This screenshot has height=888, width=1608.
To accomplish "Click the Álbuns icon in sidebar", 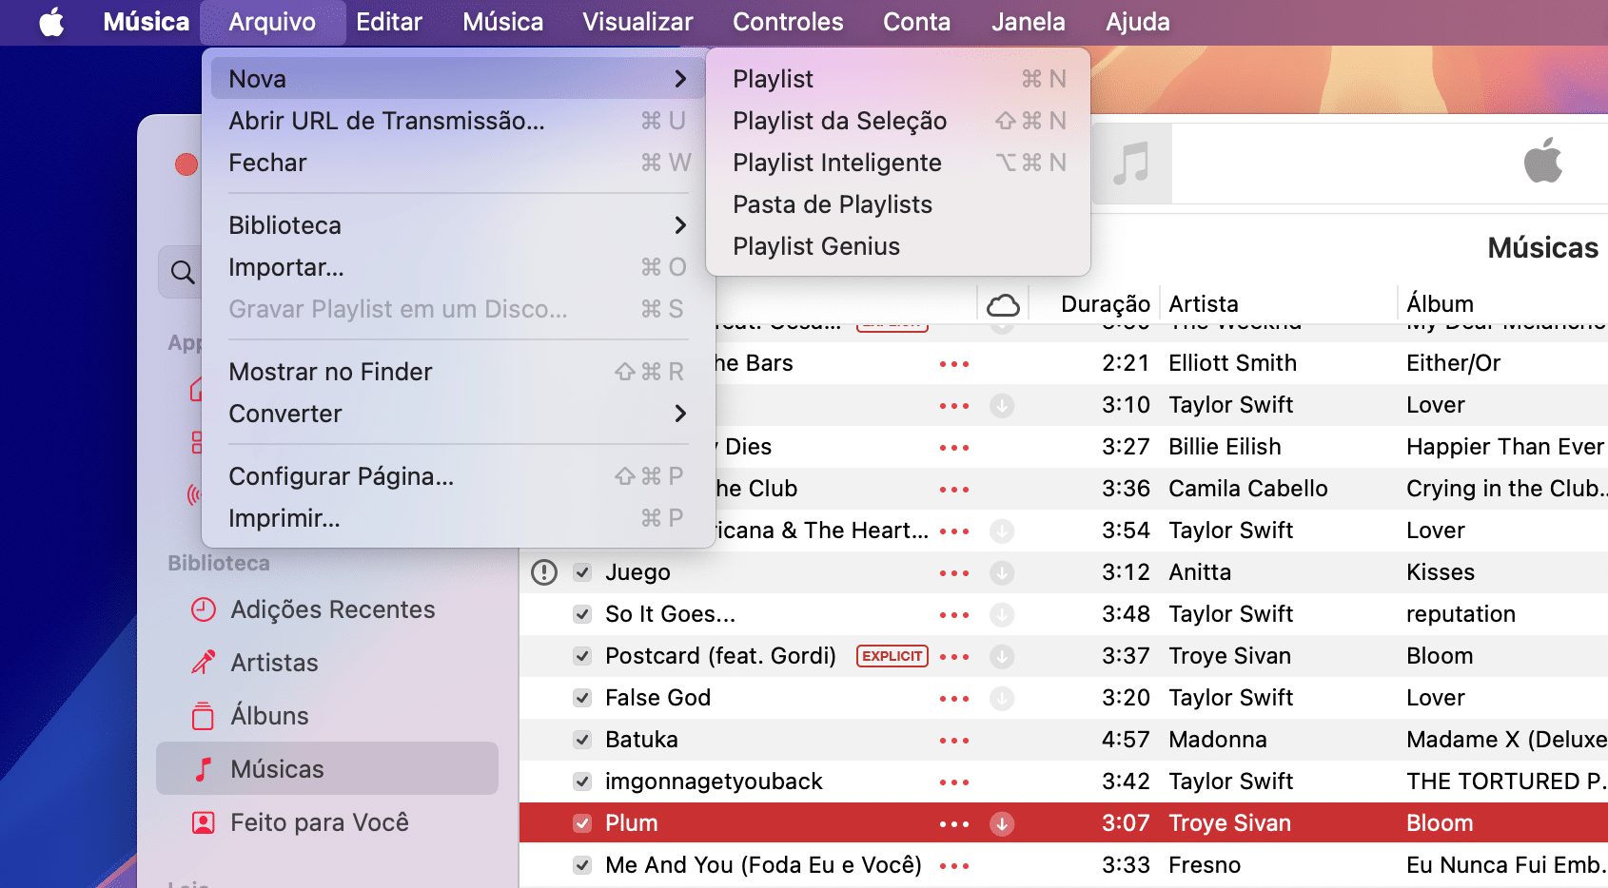I will coord(204,716).
